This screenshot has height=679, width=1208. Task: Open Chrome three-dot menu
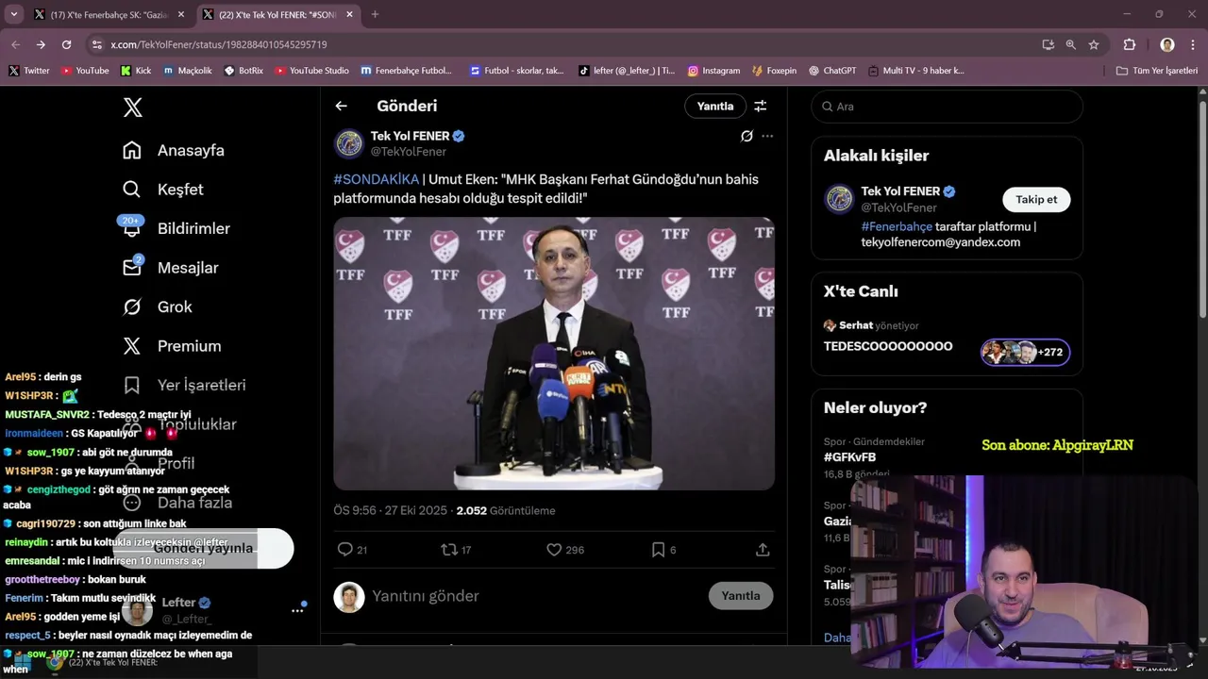(1193, 44)
